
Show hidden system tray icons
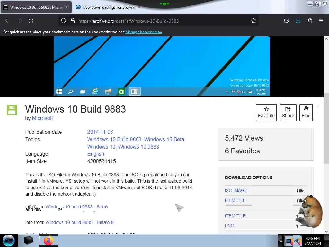[x=281, y=241]
